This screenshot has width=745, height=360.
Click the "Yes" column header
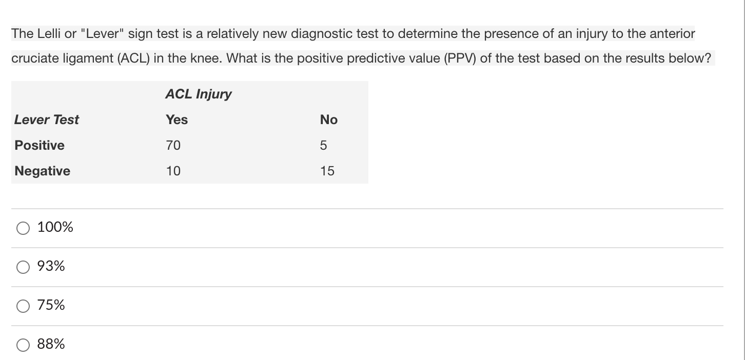pyautogui.click(x=177, y=119)
